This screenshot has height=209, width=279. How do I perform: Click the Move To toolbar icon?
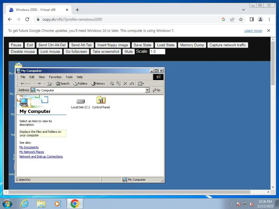point(112,84)
